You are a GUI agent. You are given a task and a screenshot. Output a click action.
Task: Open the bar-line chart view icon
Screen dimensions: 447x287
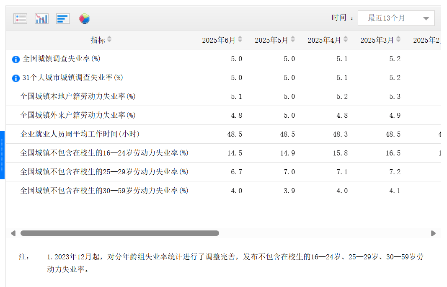(41, 18)
